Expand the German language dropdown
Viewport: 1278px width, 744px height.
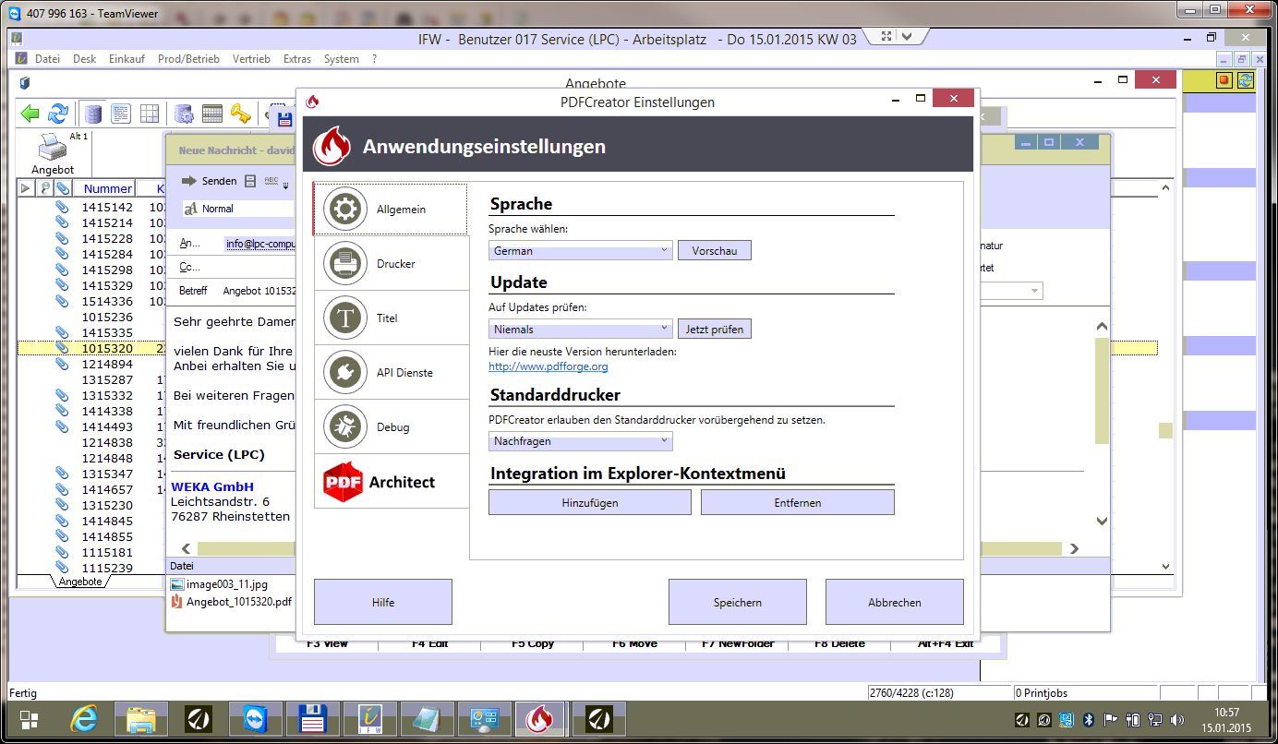coord(581,250)
